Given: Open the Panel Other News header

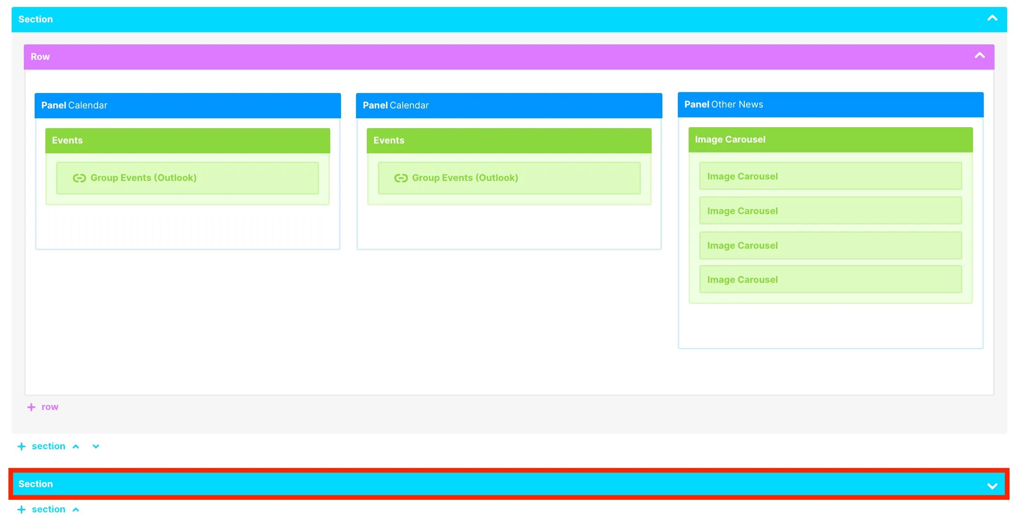Looking at the screenshot, I should click(830, 105).
